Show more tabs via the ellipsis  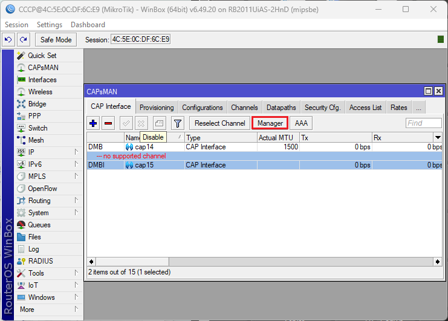(x=418, y=108)
